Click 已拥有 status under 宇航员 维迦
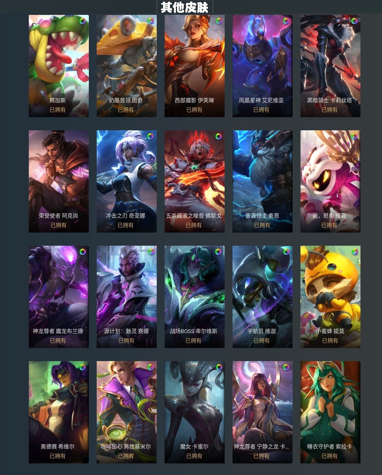This screenshot has height=475, width=382. coord(262,340)
